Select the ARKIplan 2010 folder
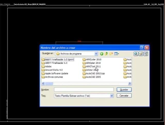This screenshot has width=165, height=125. pyautogui.click(x=92, y=63)
